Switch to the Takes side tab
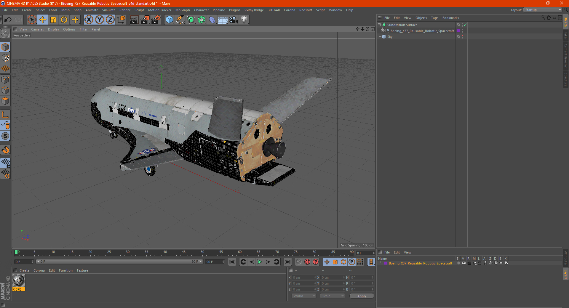Viewport: 569px width, 308px height. pos(566,36)
